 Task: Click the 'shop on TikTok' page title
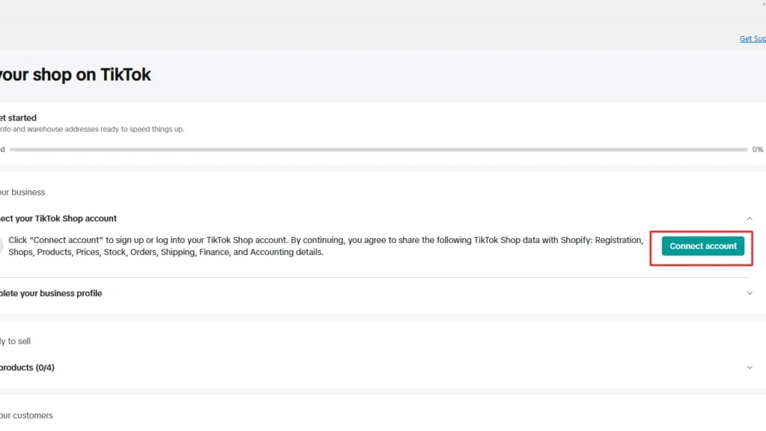click(x=76, y=75)
